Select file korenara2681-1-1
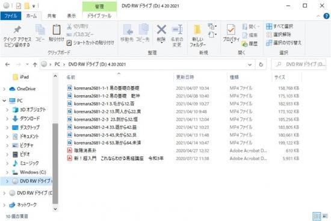331x221 pixels. (x=104, y=88)
